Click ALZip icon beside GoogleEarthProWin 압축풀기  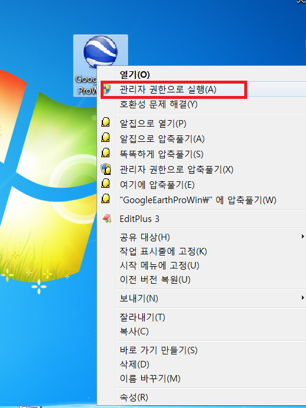point(105,199)
